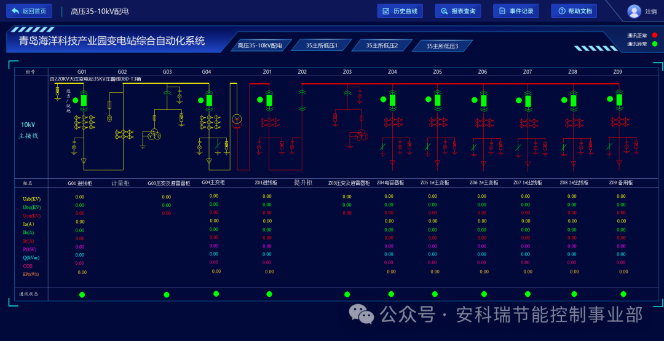Click status dot beside Z04 breaker
This screenshot has height=341, width=664.
pyautogui.click(x=383, y=100)
